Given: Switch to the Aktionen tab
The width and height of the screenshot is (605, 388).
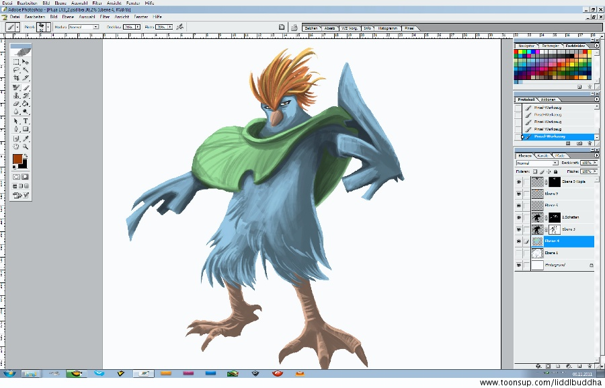Looking at the screenshot, I should click(548, 100).
